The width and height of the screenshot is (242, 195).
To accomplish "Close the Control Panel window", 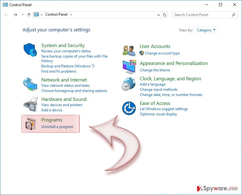I will tap(234, 5).
